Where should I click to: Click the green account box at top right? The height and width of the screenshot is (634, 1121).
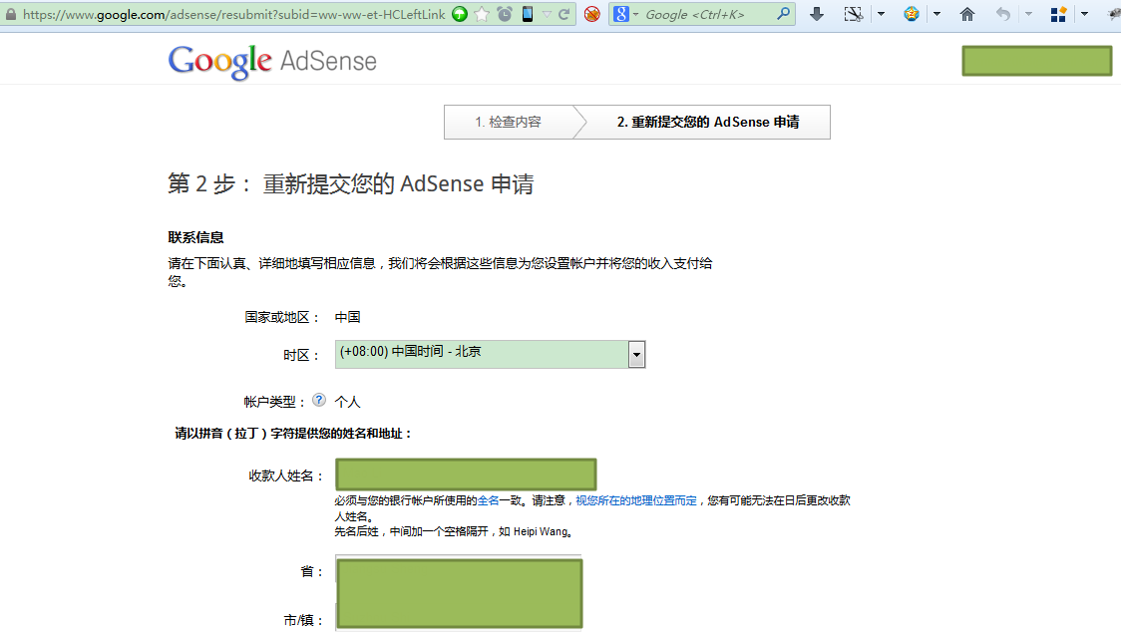point(1036,61)
